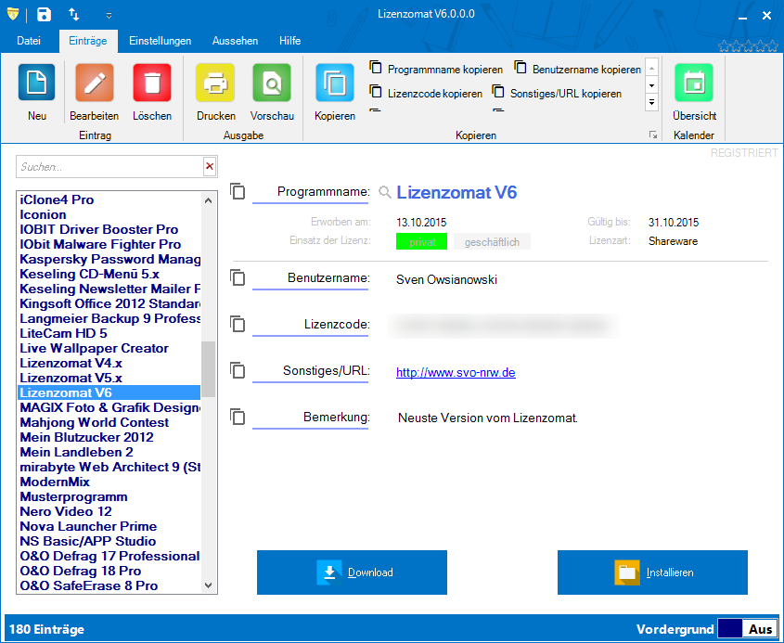Select Iconion in the list

click(x=43, y=215)
